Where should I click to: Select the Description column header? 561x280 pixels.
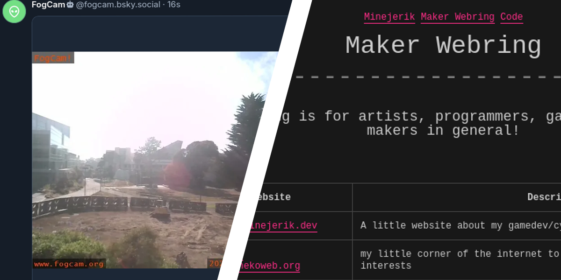pos(544,197)
